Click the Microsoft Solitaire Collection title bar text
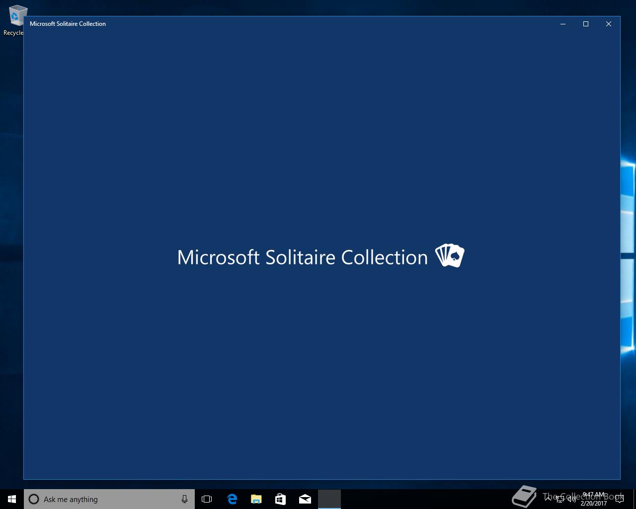 (x=68, y=24)
